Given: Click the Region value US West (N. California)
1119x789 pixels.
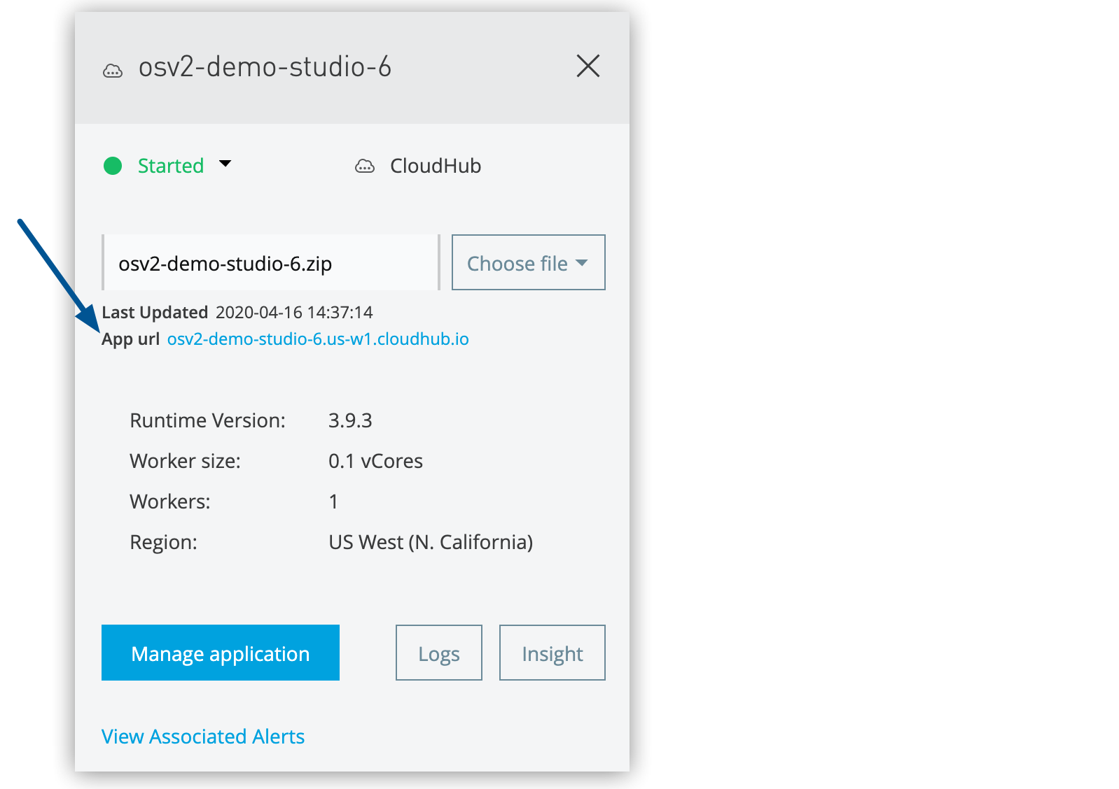Looking at the screenshot, I should [431, 542].
